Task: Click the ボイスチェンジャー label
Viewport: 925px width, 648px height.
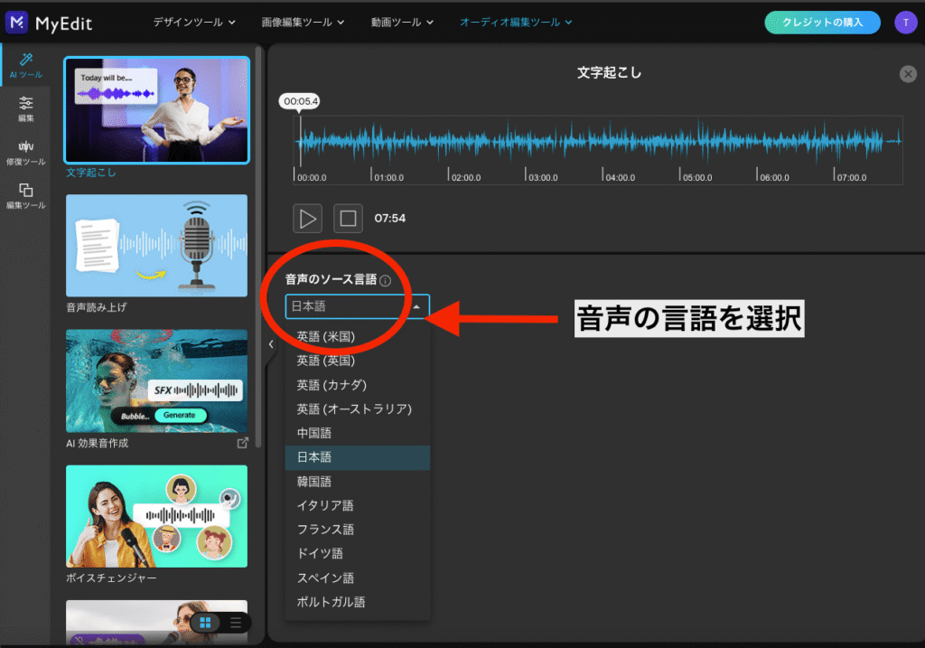Action: pyautogui.click(x=111, y=578)
